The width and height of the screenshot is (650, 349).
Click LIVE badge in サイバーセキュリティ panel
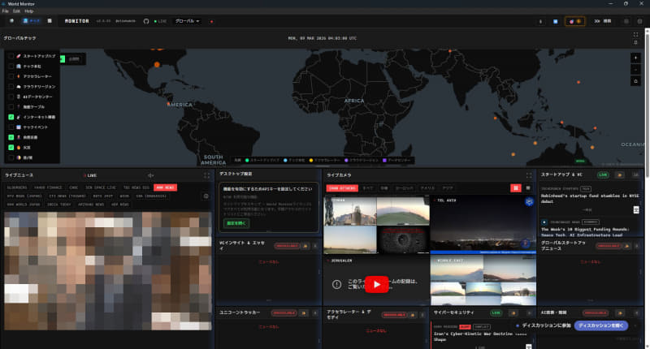(x=496, y=313)
